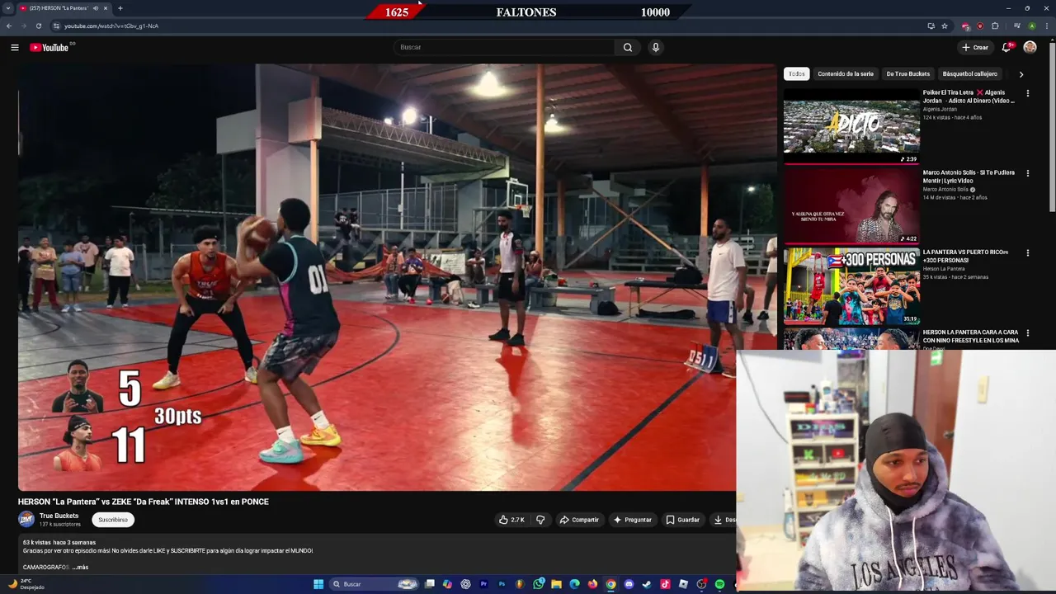Launch WhatsApp from the taskbar

tap(539, 584)
